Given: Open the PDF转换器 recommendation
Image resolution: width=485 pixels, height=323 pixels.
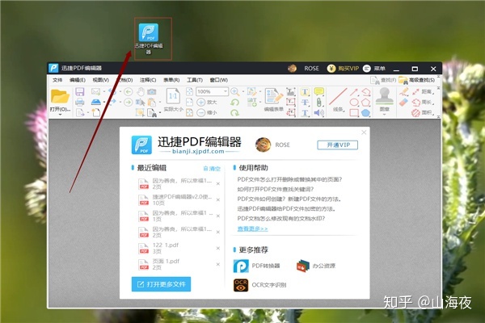Looking at the screenshot, I should point(257,266).
